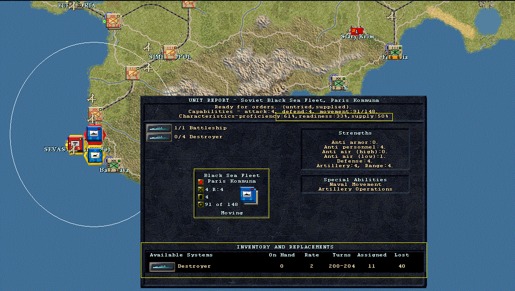Select the red III unit south-west of Simferopol
The width and height of the screenshot is (515, 291).
(x=133, y=73)
